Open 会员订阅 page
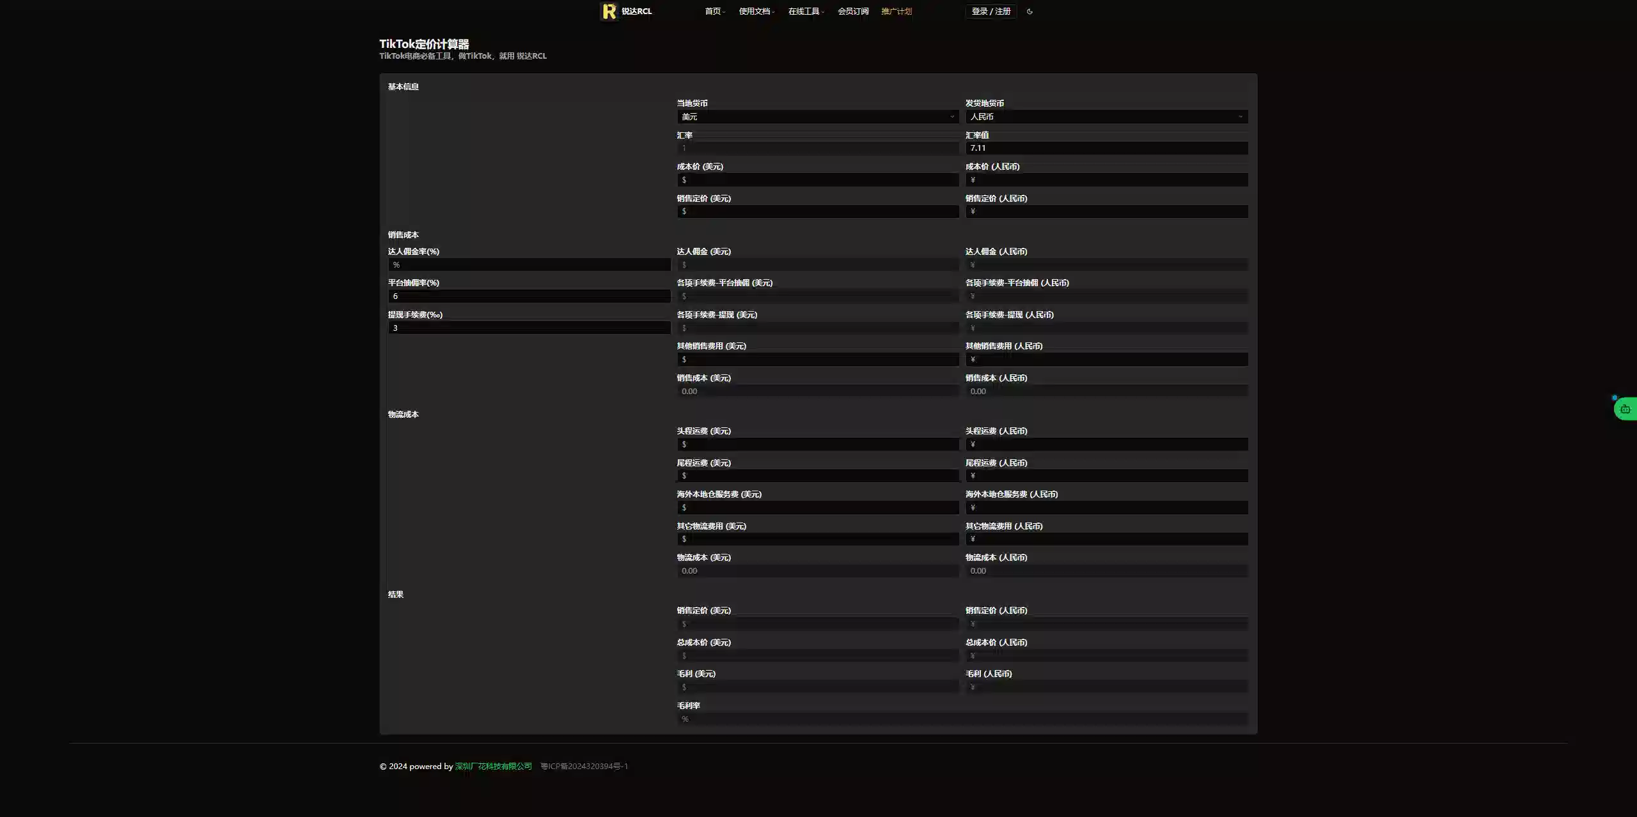The height and width of the screenshot is (817, 1637). (x=853, y=11)
